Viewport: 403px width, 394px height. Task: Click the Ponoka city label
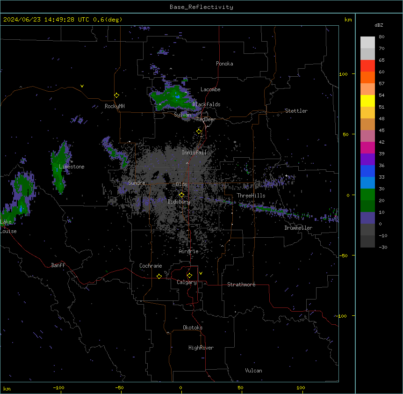(224, 64)
